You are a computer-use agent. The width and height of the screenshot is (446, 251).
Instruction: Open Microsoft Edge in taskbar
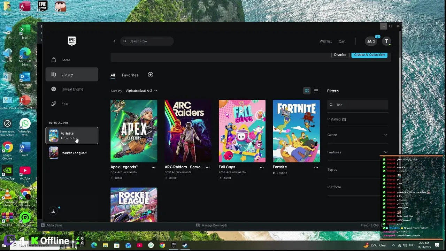click(94, 245)
